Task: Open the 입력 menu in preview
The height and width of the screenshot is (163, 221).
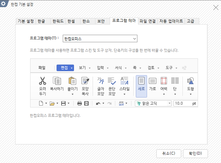Action: (x=103, y=68)
